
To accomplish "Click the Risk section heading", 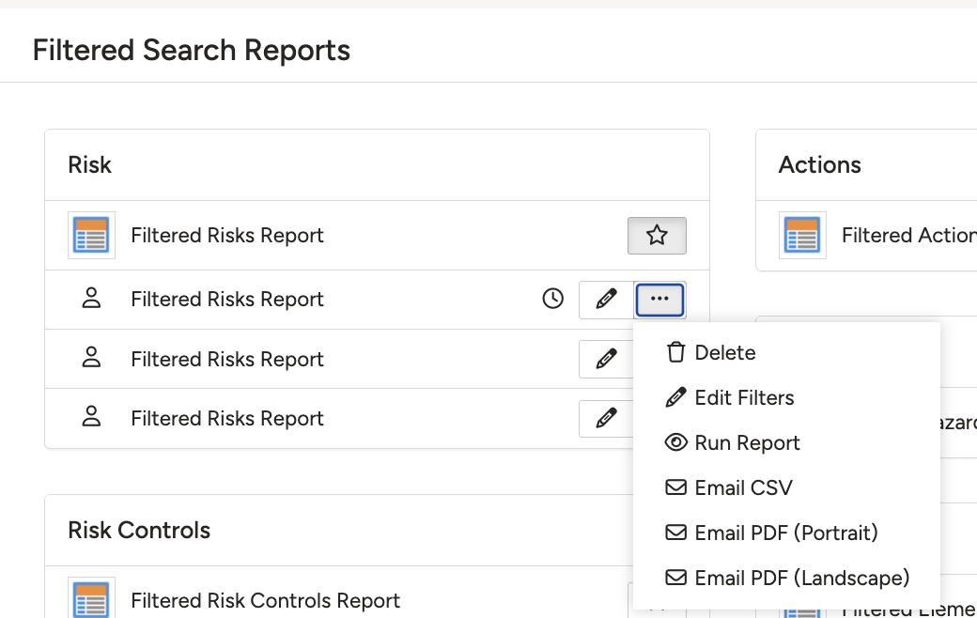I will pos(90,165).
